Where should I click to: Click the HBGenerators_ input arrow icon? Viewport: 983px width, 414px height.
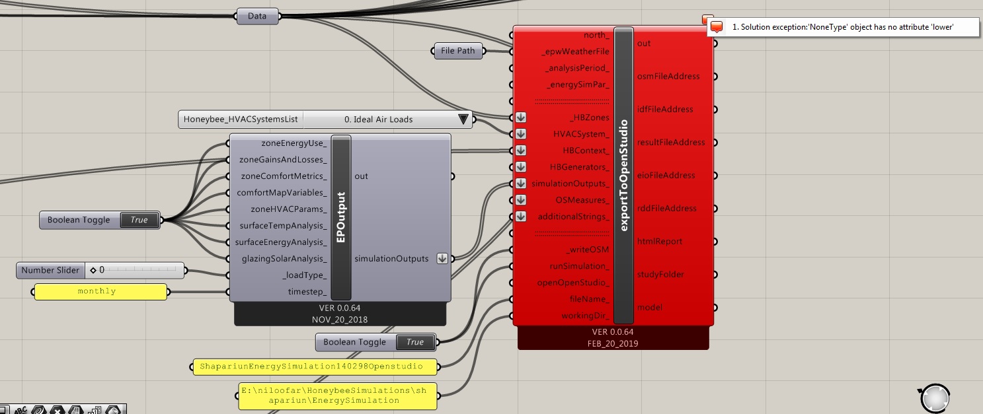tap(521, 167)
